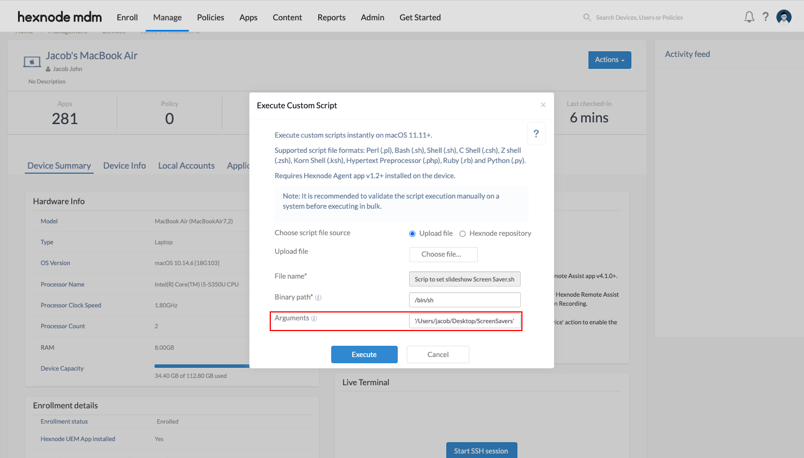The width and height of the screenshot is (804, 458).
Task: Click the Hexnode UEM App installed value Yes
Action: pos(159,439)
